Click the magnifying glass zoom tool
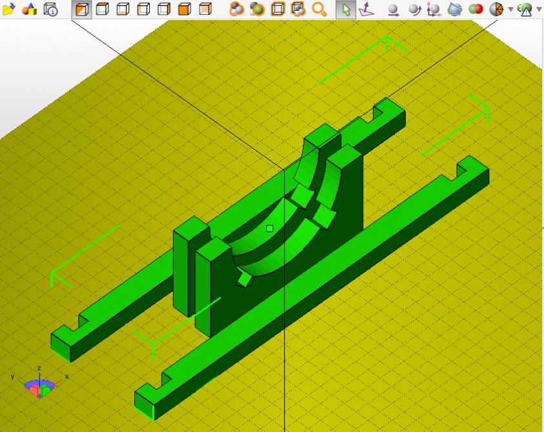This screenshot has width=544, height=432. pos(319,9)
